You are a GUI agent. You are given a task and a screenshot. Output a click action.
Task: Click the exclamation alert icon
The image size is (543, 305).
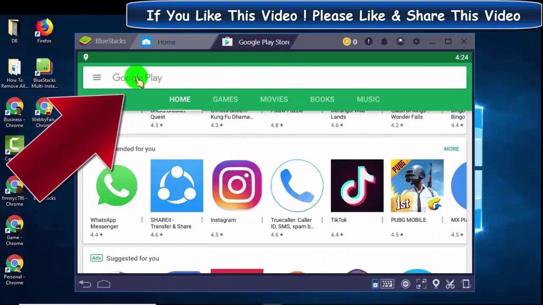pyautogui.click(x=368, y=42)
